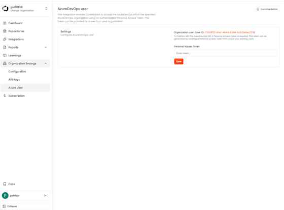Select Organization Settings label
The height and width of the screenshot is (210, 284).
22,63
